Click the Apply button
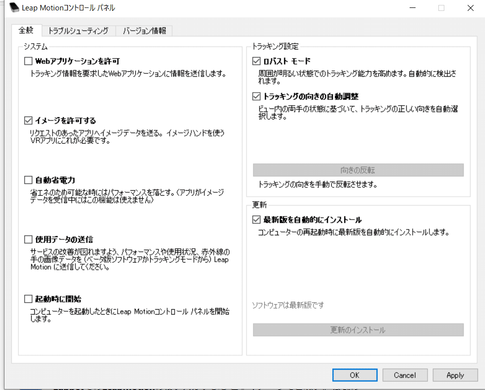485x390 pixels. pyautogui.click(x=455, y=375)
